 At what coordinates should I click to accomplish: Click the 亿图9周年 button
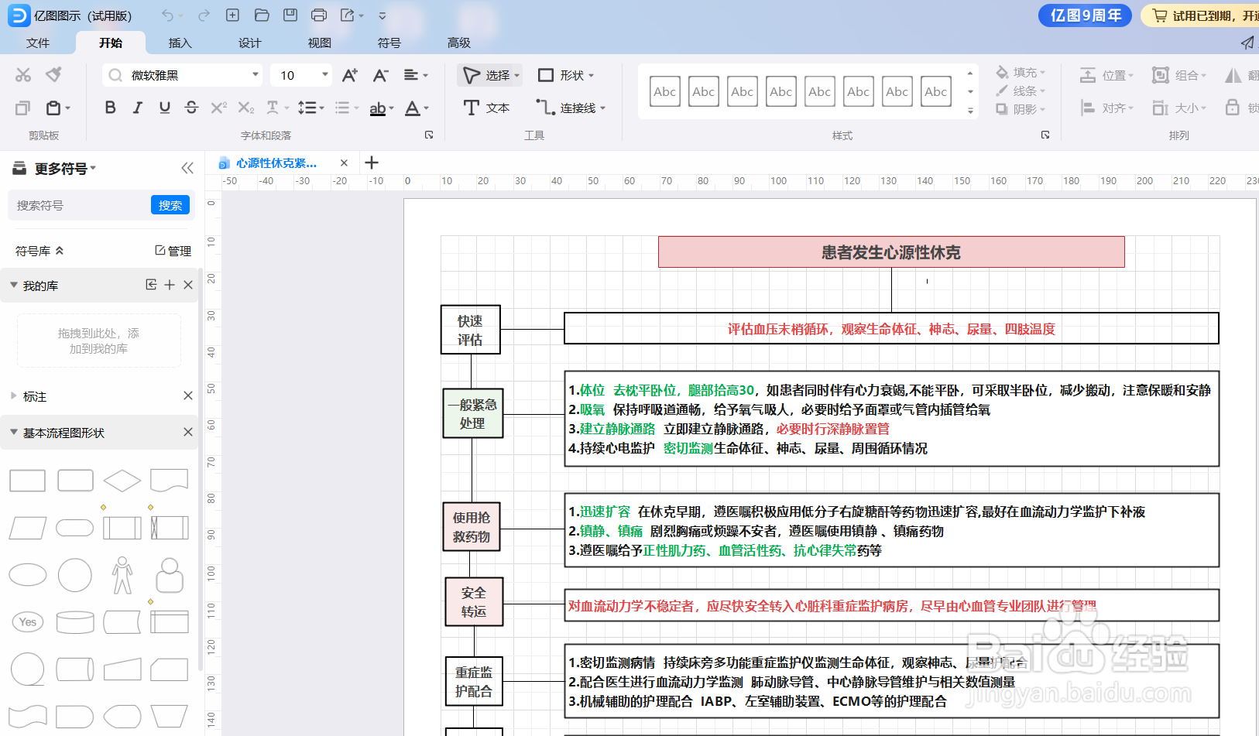coord(1085,15)
